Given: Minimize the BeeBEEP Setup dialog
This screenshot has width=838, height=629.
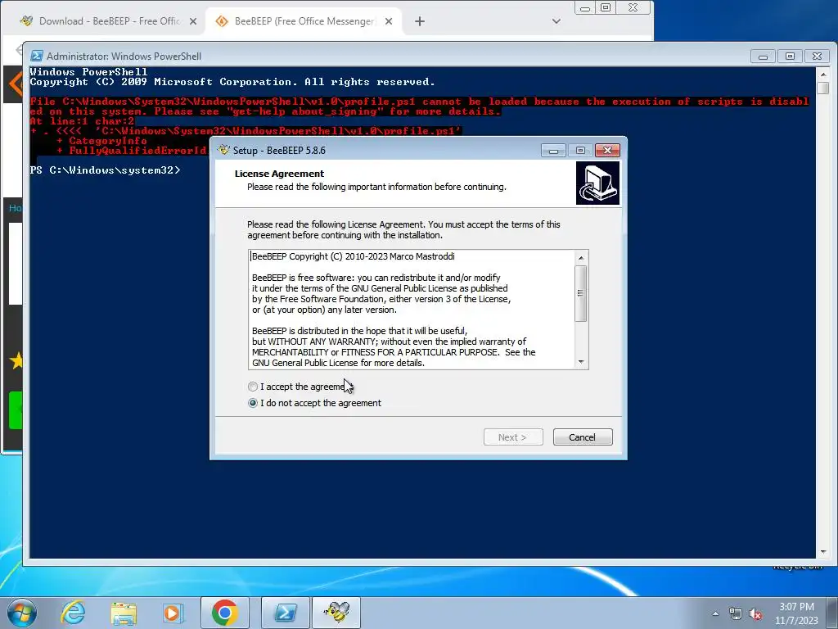Looking at the screenshot, I should 553,151.
